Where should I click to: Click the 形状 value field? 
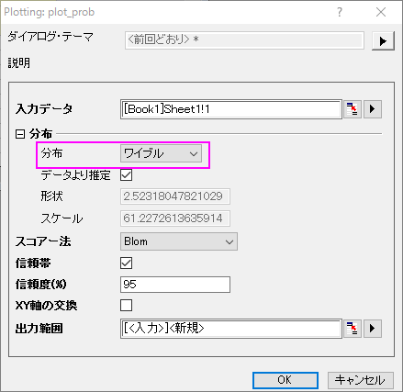(175, 196)
